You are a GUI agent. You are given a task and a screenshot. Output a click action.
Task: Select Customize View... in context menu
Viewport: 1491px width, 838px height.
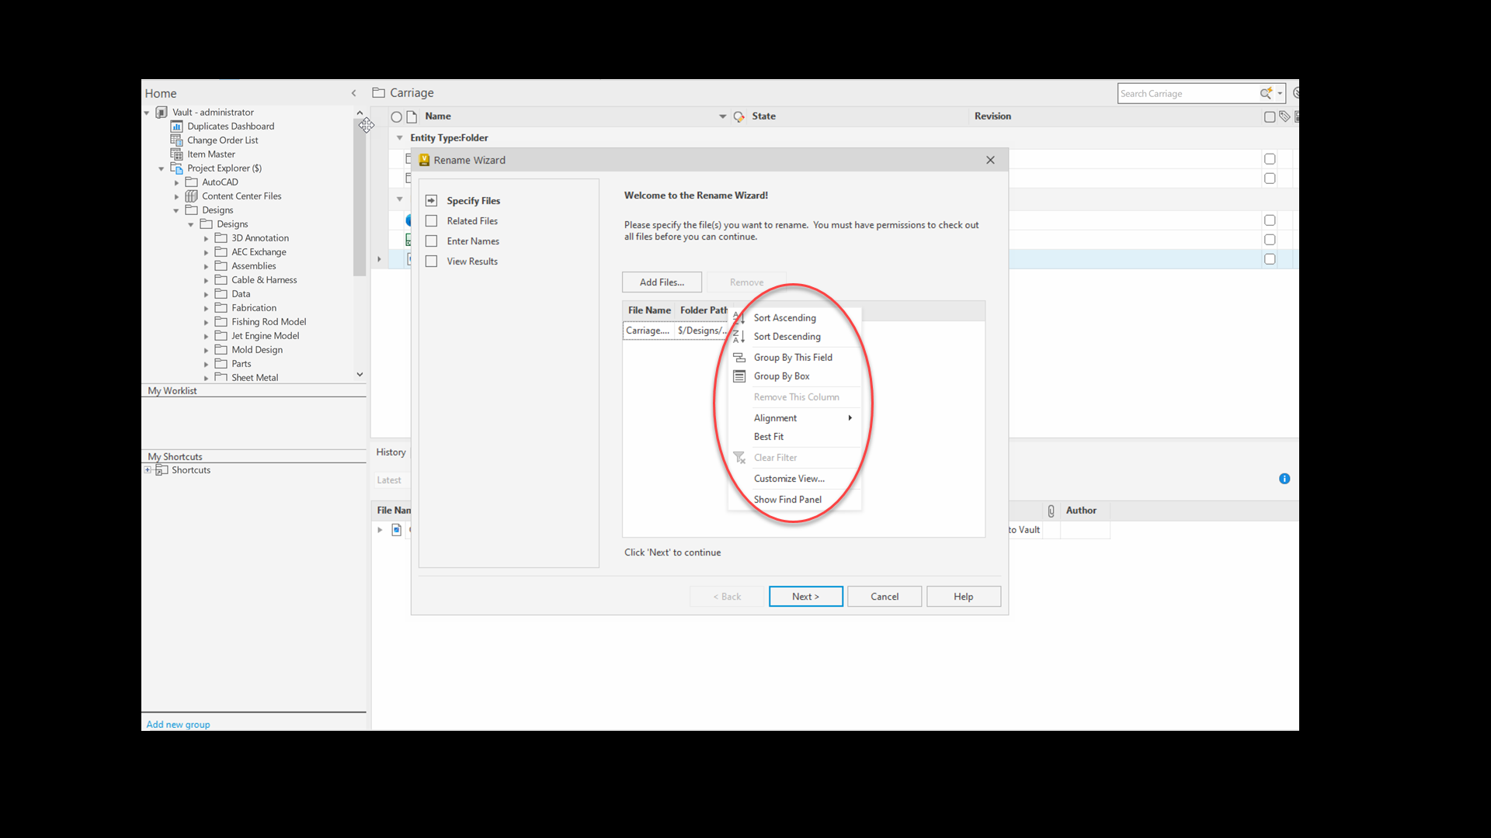click(789, 479)
